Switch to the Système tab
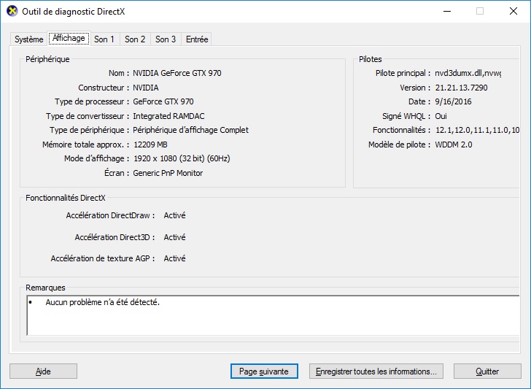Viewport: 531px width, 389px height. (29, 39)
